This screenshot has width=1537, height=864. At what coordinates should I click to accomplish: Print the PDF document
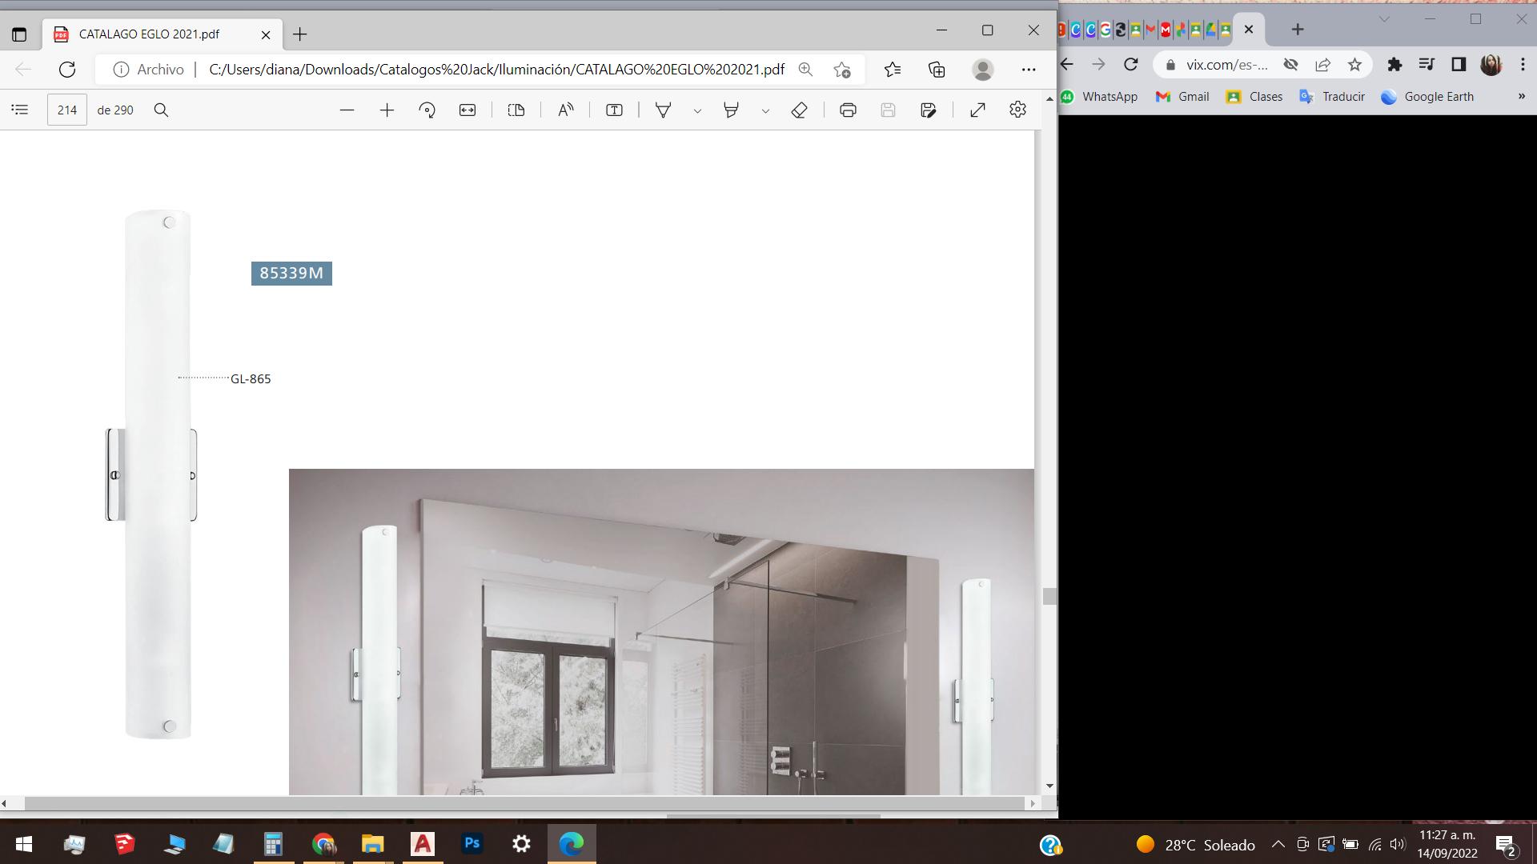click(x=848, y=110)
